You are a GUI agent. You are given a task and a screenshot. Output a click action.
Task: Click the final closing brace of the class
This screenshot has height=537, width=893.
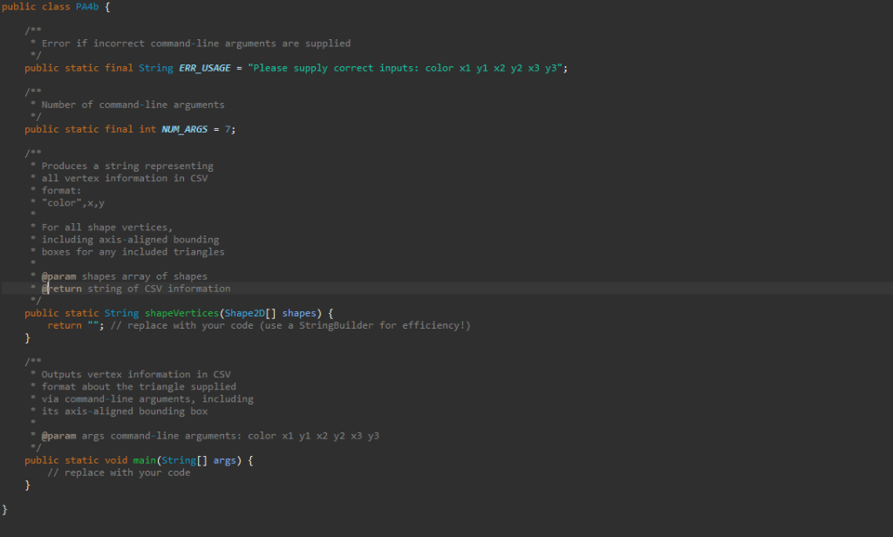click(x=4, y=510)
